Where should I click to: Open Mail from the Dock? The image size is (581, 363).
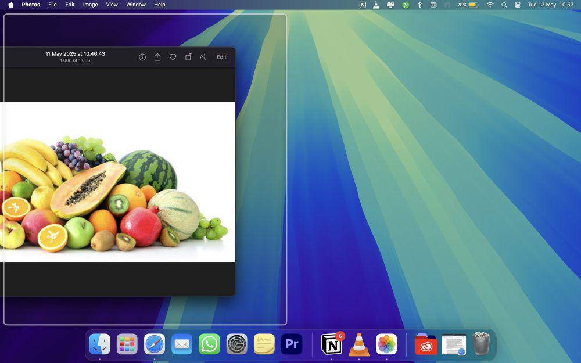[x=182, y=344]
